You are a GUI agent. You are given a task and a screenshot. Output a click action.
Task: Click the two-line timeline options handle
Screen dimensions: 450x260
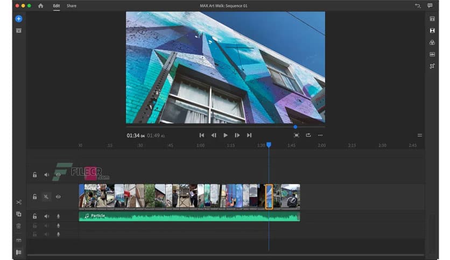coord(419,135)
